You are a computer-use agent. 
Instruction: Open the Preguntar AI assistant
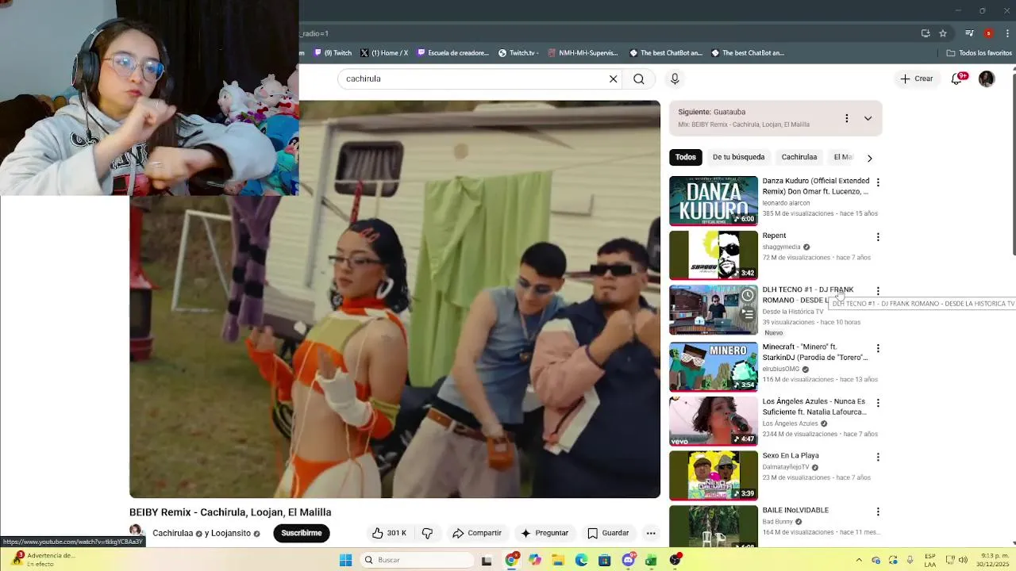(x=544, y=533)
